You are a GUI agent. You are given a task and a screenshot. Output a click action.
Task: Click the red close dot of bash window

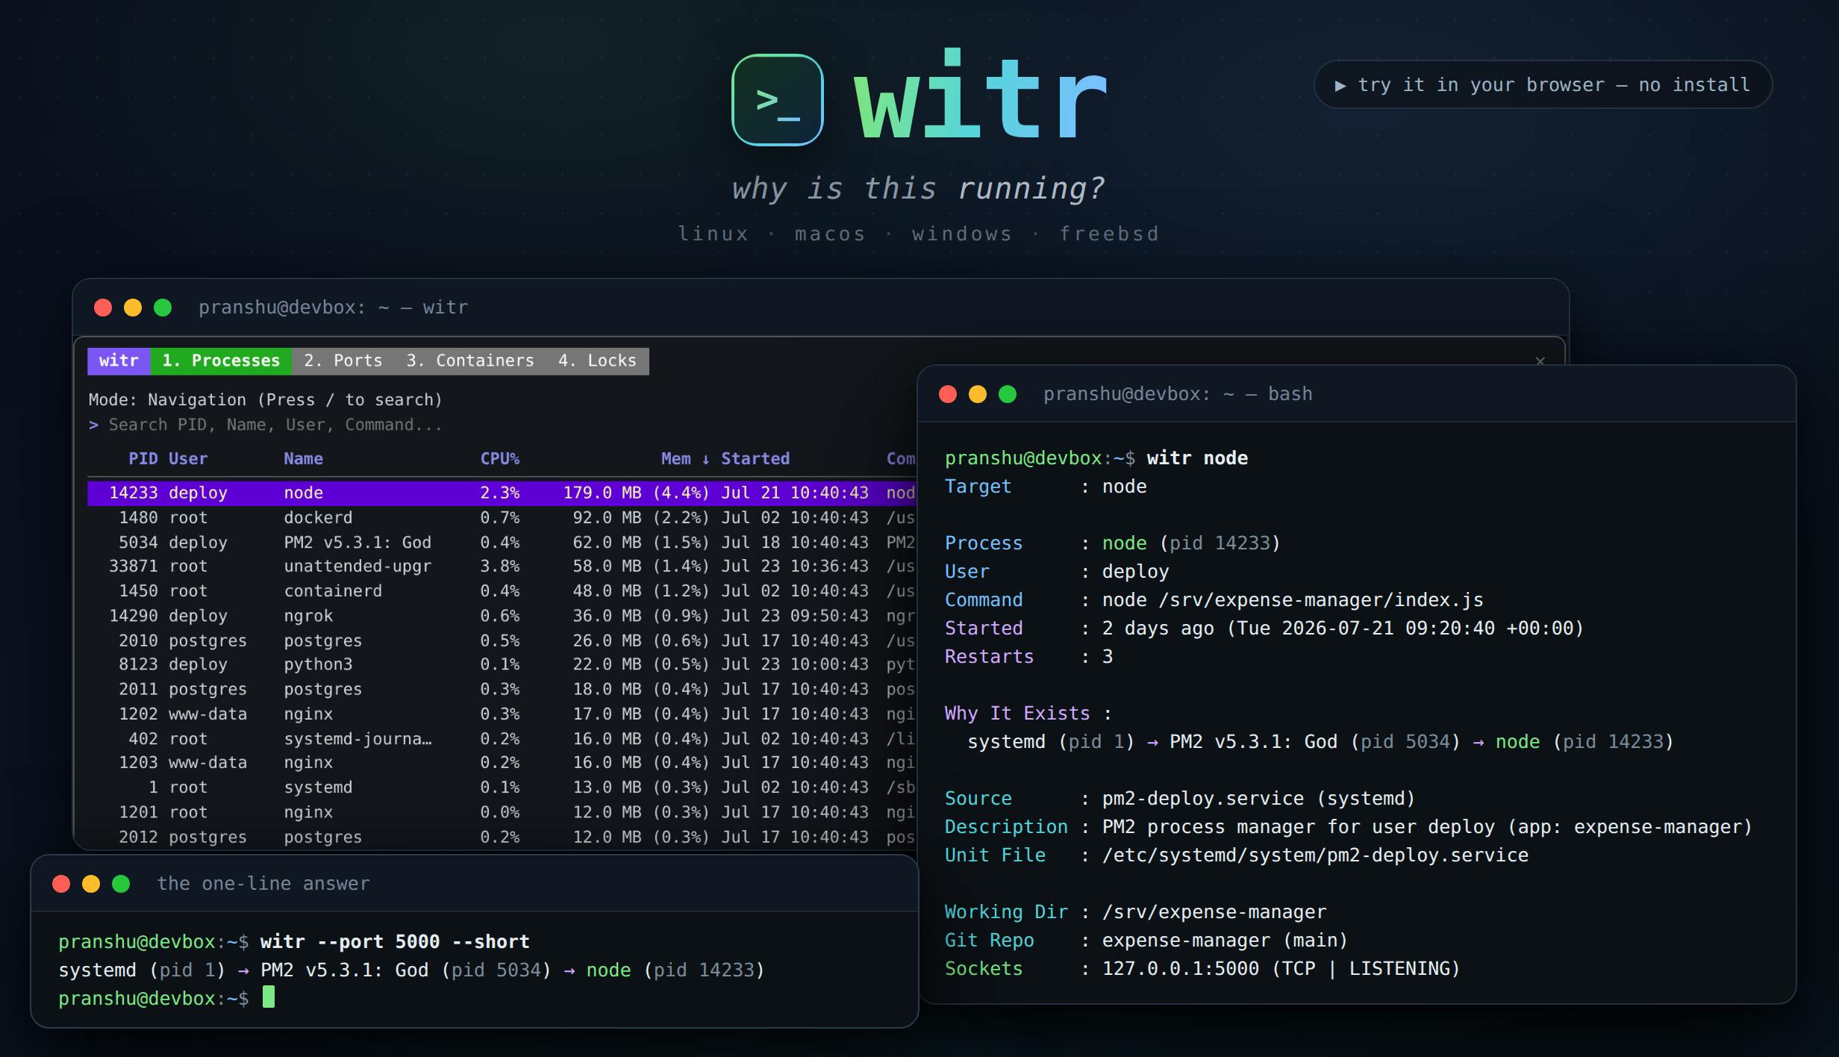click(x=948, y=394)
